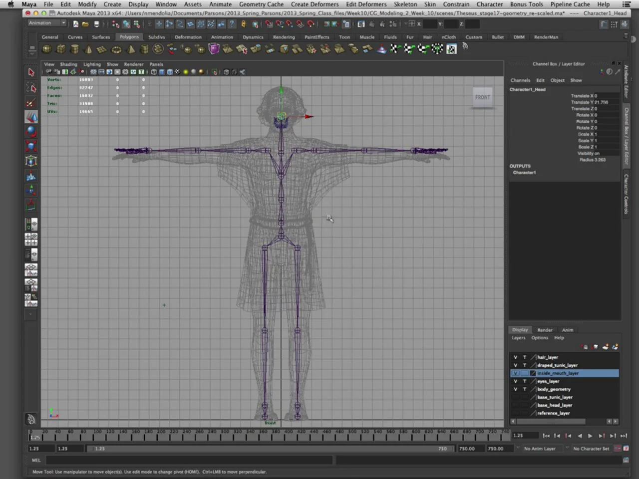Create a polygon cone from the shelf
The height and width of the screenshot is (479, 639).
(89, 49)
